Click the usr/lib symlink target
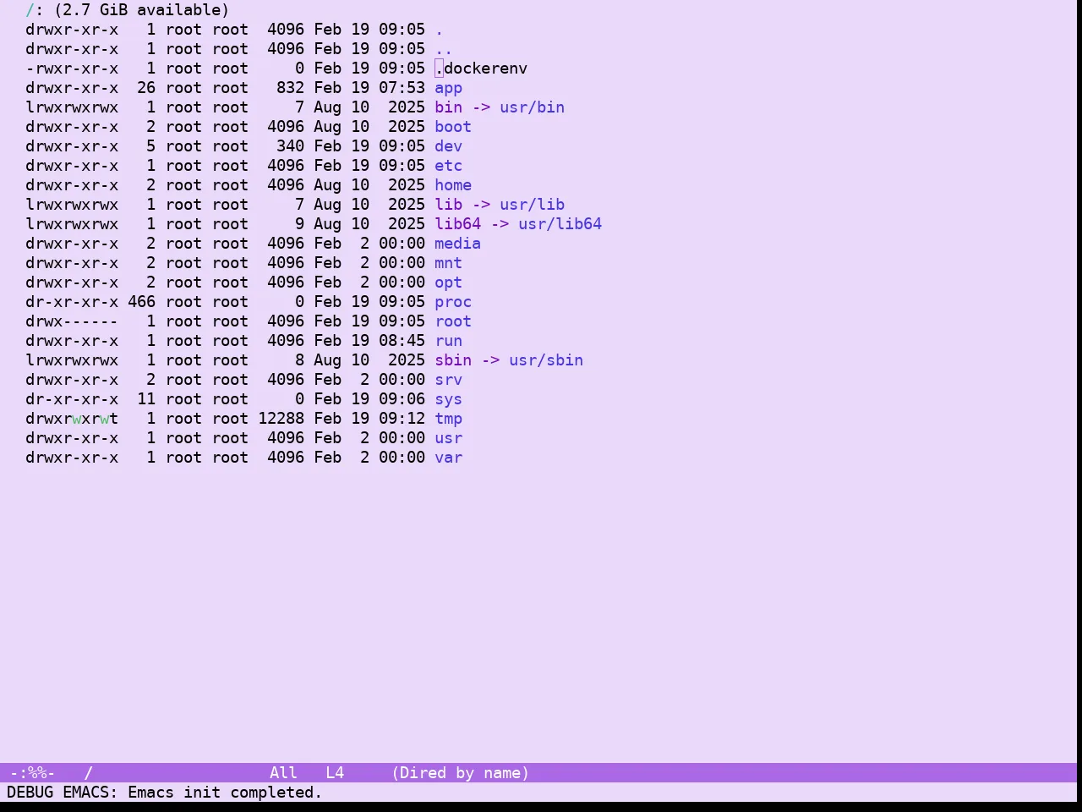 pyautogui.click(x=532, y=205)
